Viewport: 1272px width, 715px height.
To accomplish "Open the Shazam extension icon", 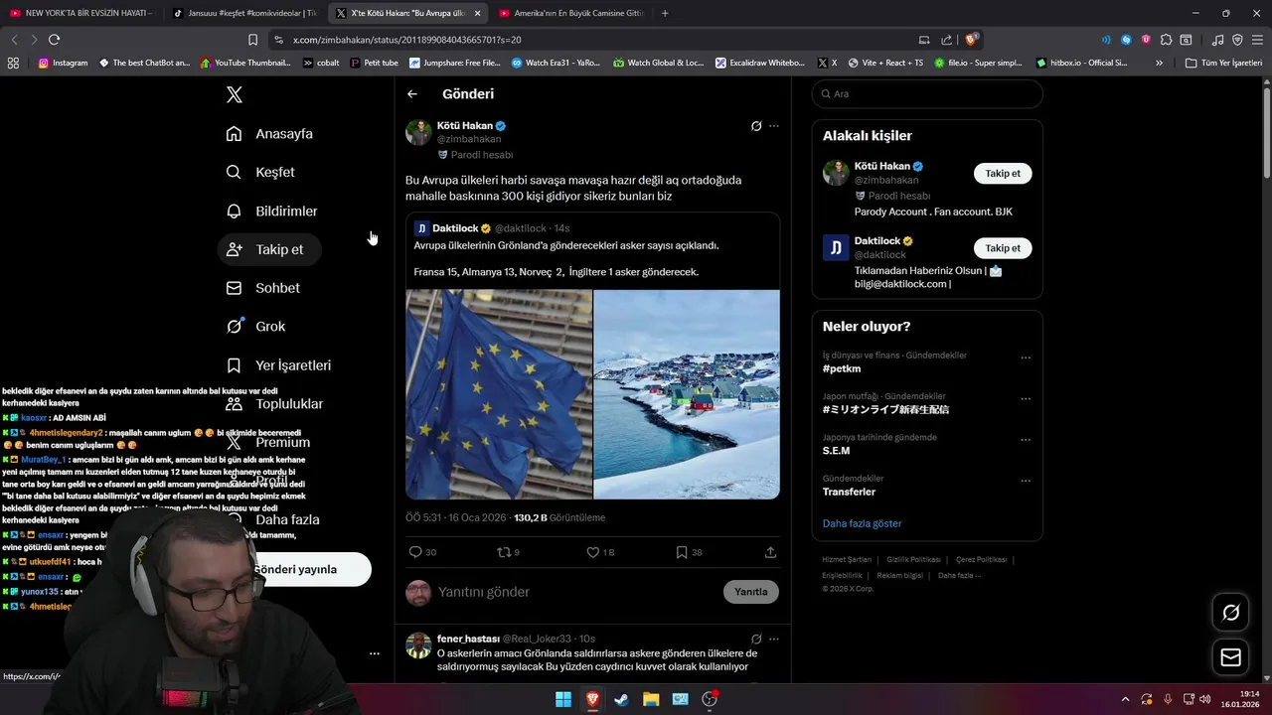I will pos(1126,40).
